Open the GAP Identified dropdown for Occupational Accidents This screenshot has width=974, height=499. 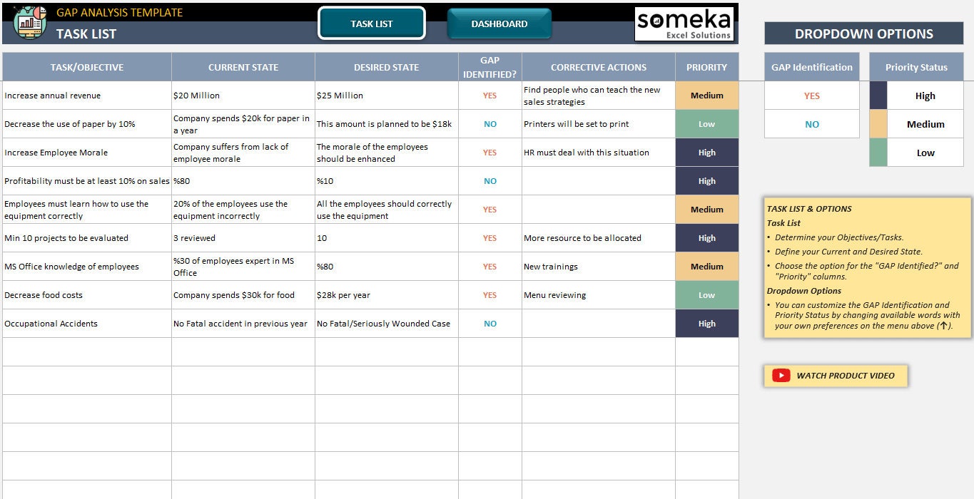click(x=489, y=323)
